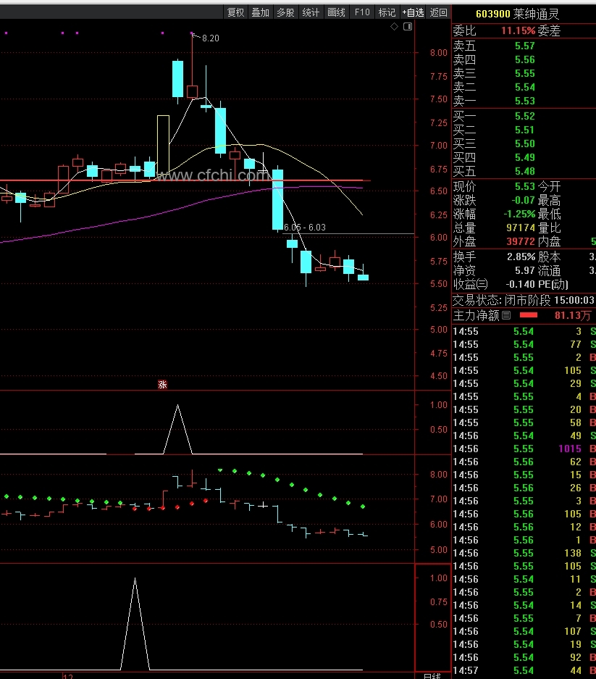Activate the 画线 drawing tools
This screenshot has height=679, width=596.
[x=336, y=12]
